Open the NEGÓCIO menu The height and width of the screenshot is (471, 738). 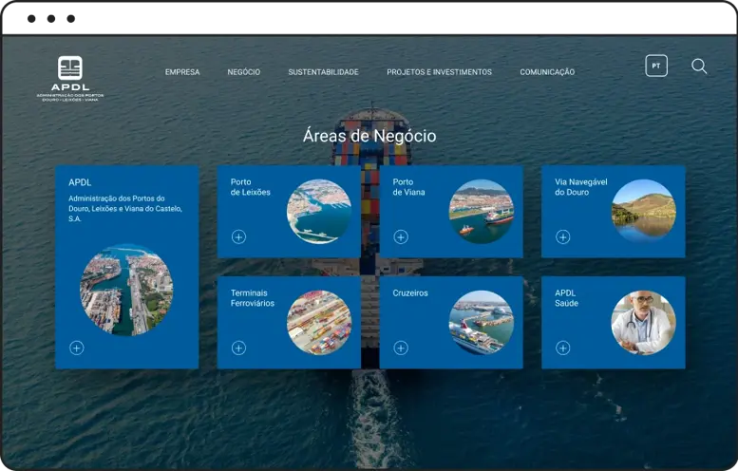(x=244, y=72)
